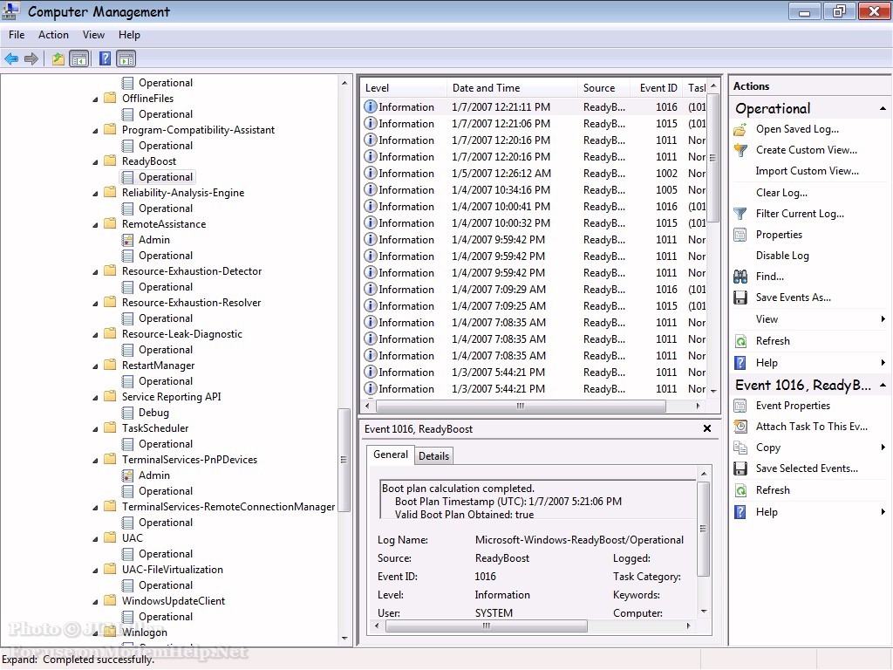Click the Event Properties icon

740,406
